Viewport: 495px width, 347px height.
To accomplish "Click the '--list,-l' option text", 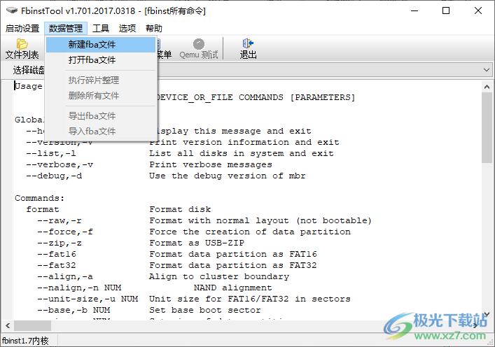I will coord(51,154).
